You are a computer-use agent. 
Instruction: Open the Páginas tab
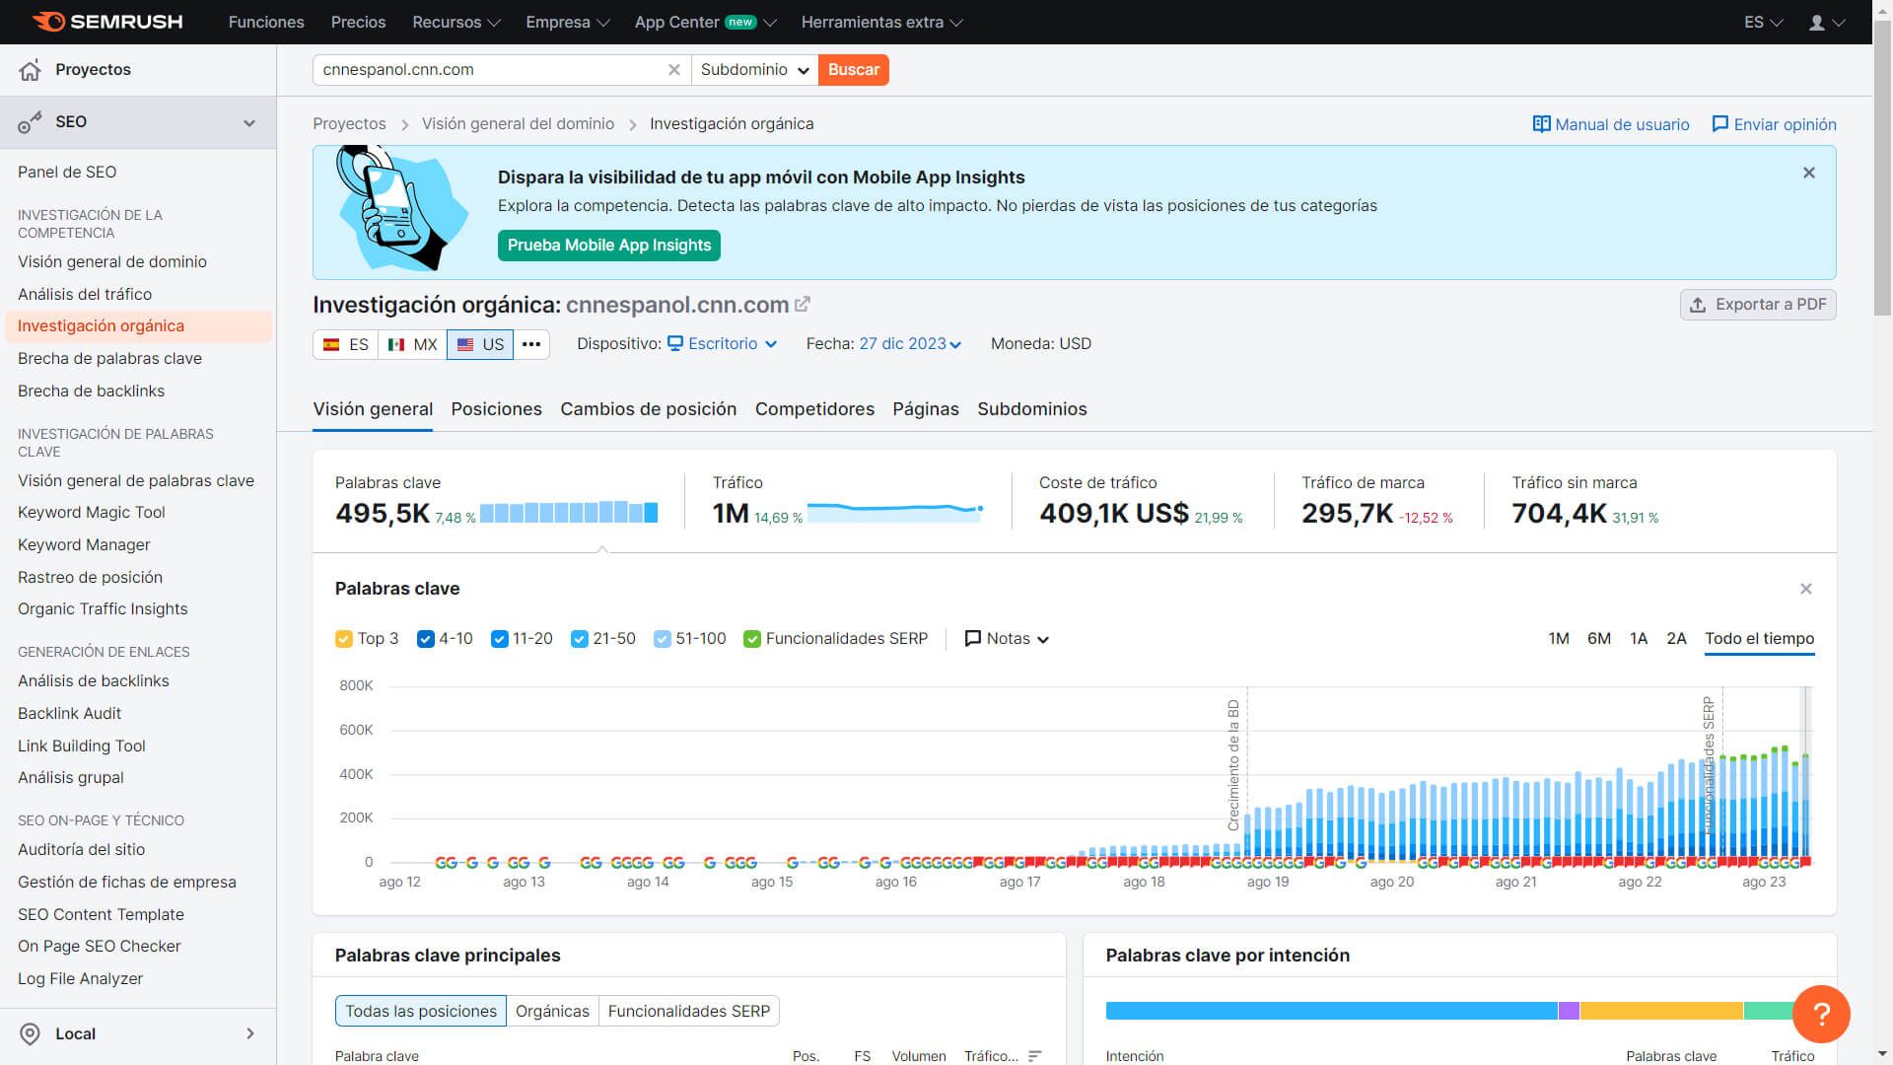pyautogui.click(x=925, y=409)
